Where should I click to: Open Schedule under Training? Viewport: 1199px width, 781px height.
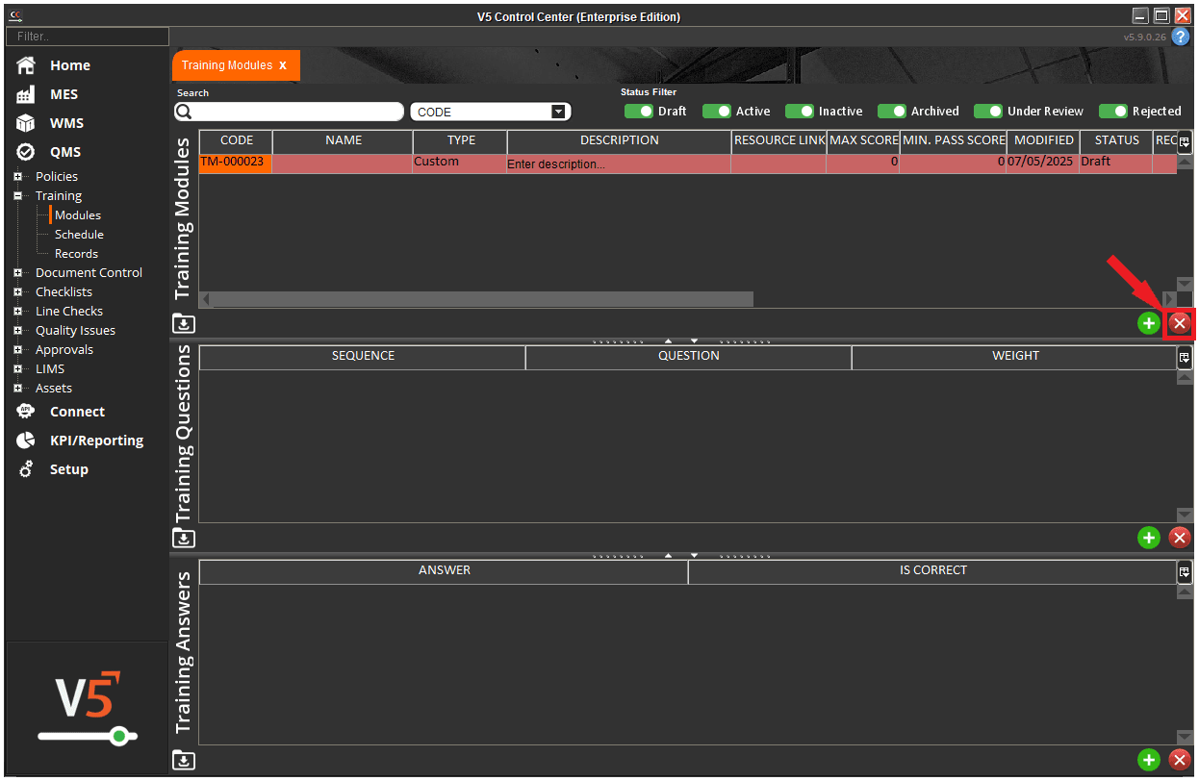coord(79,235)
